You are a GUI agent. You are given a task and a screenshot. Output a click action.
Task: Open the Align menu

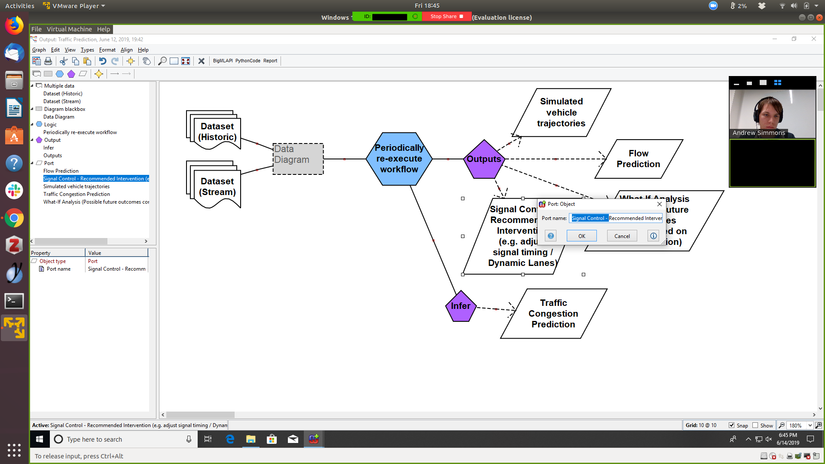click(x=126, y=50)
